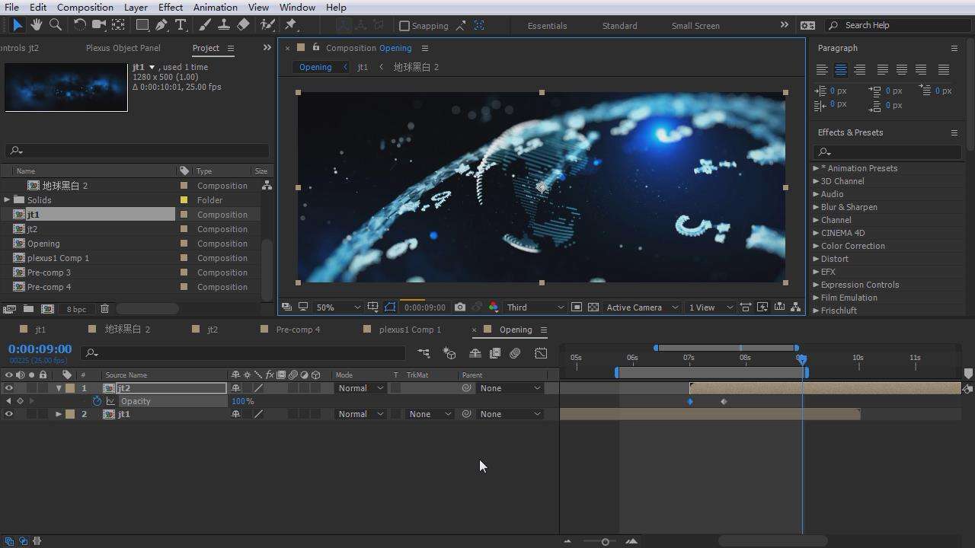Switch to the Pre-comp 4 timeline tab
Viewport: 975px width, 548px height.
tap(297, 330)
